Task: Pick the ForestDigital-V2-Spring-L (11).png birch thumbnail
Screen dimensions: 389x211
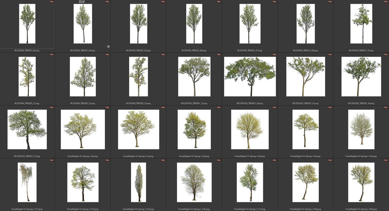Action: click(x=27, y=182)
